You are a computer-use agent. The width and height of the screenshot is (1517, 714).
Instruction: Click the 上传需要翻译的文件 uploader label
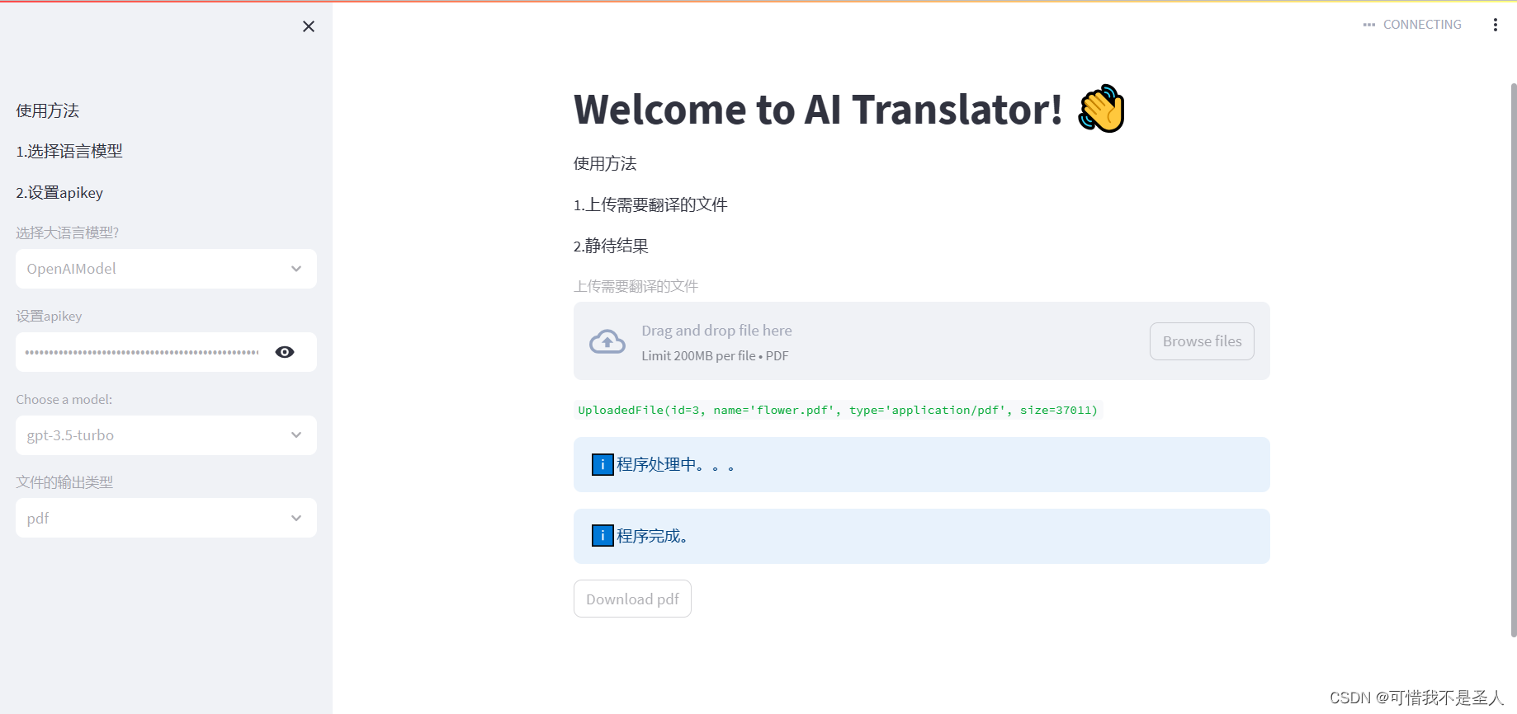click(636, 286)
